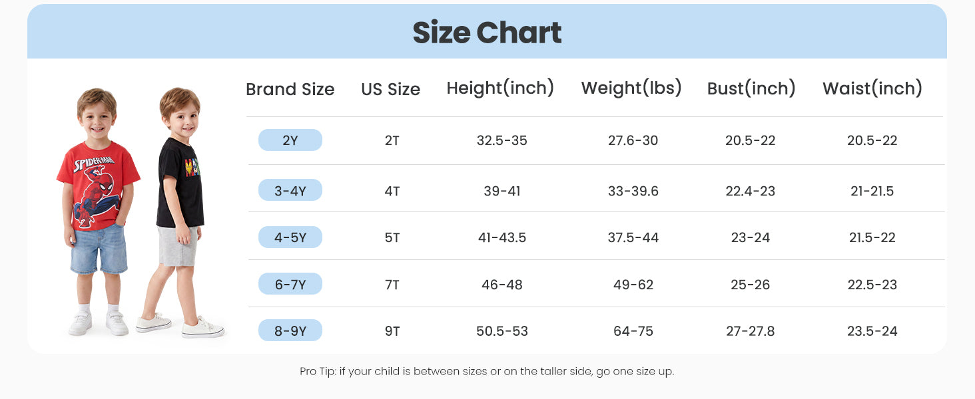Click the 39-41 height value
This screenshot has width=975, height=399.
(x=502, y=191)
